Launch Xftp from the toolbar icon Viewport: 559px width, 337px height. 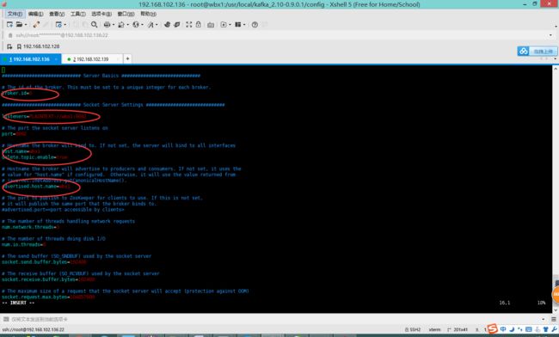pos(167,25)
